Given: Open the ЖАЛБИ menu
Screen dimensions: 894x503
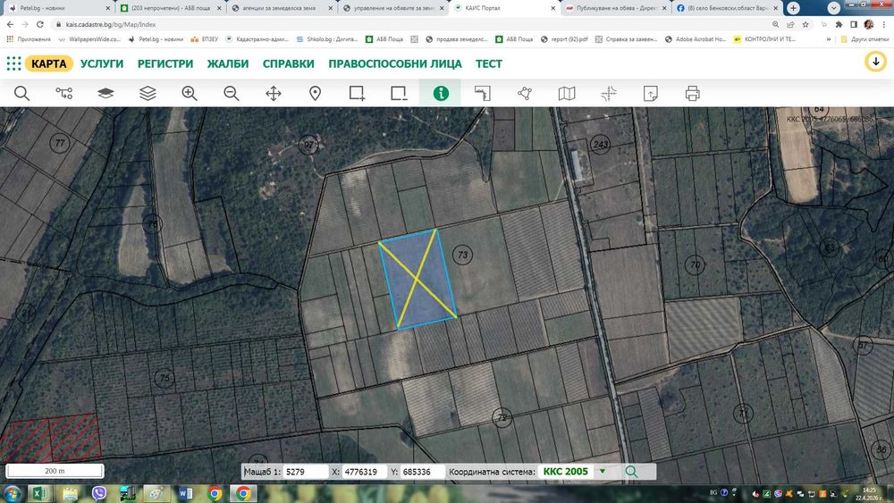Looking at the screenshot, I should (227, 63).
